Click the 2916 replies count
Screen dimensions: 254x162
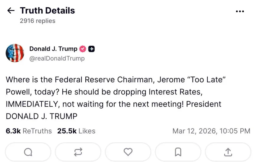(x=38, y=21)
